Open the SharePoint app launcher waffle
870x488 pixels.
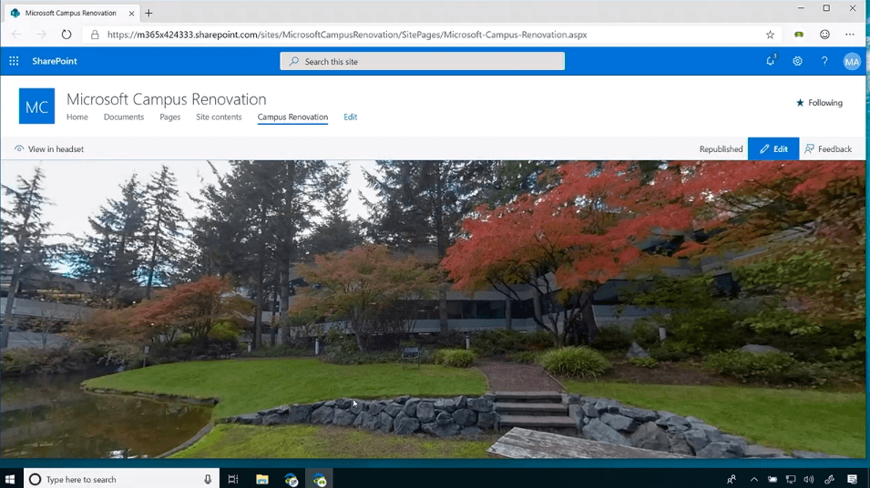[x=14, y=61]
